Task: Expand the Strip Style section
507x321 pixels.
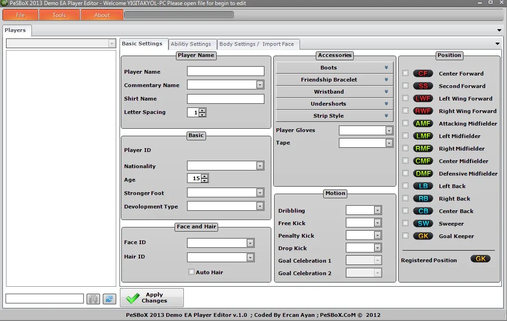Action: (x=334, y=115)
